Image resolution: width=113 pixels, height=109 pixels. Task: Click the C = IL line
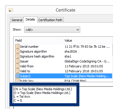pos(18,101)
